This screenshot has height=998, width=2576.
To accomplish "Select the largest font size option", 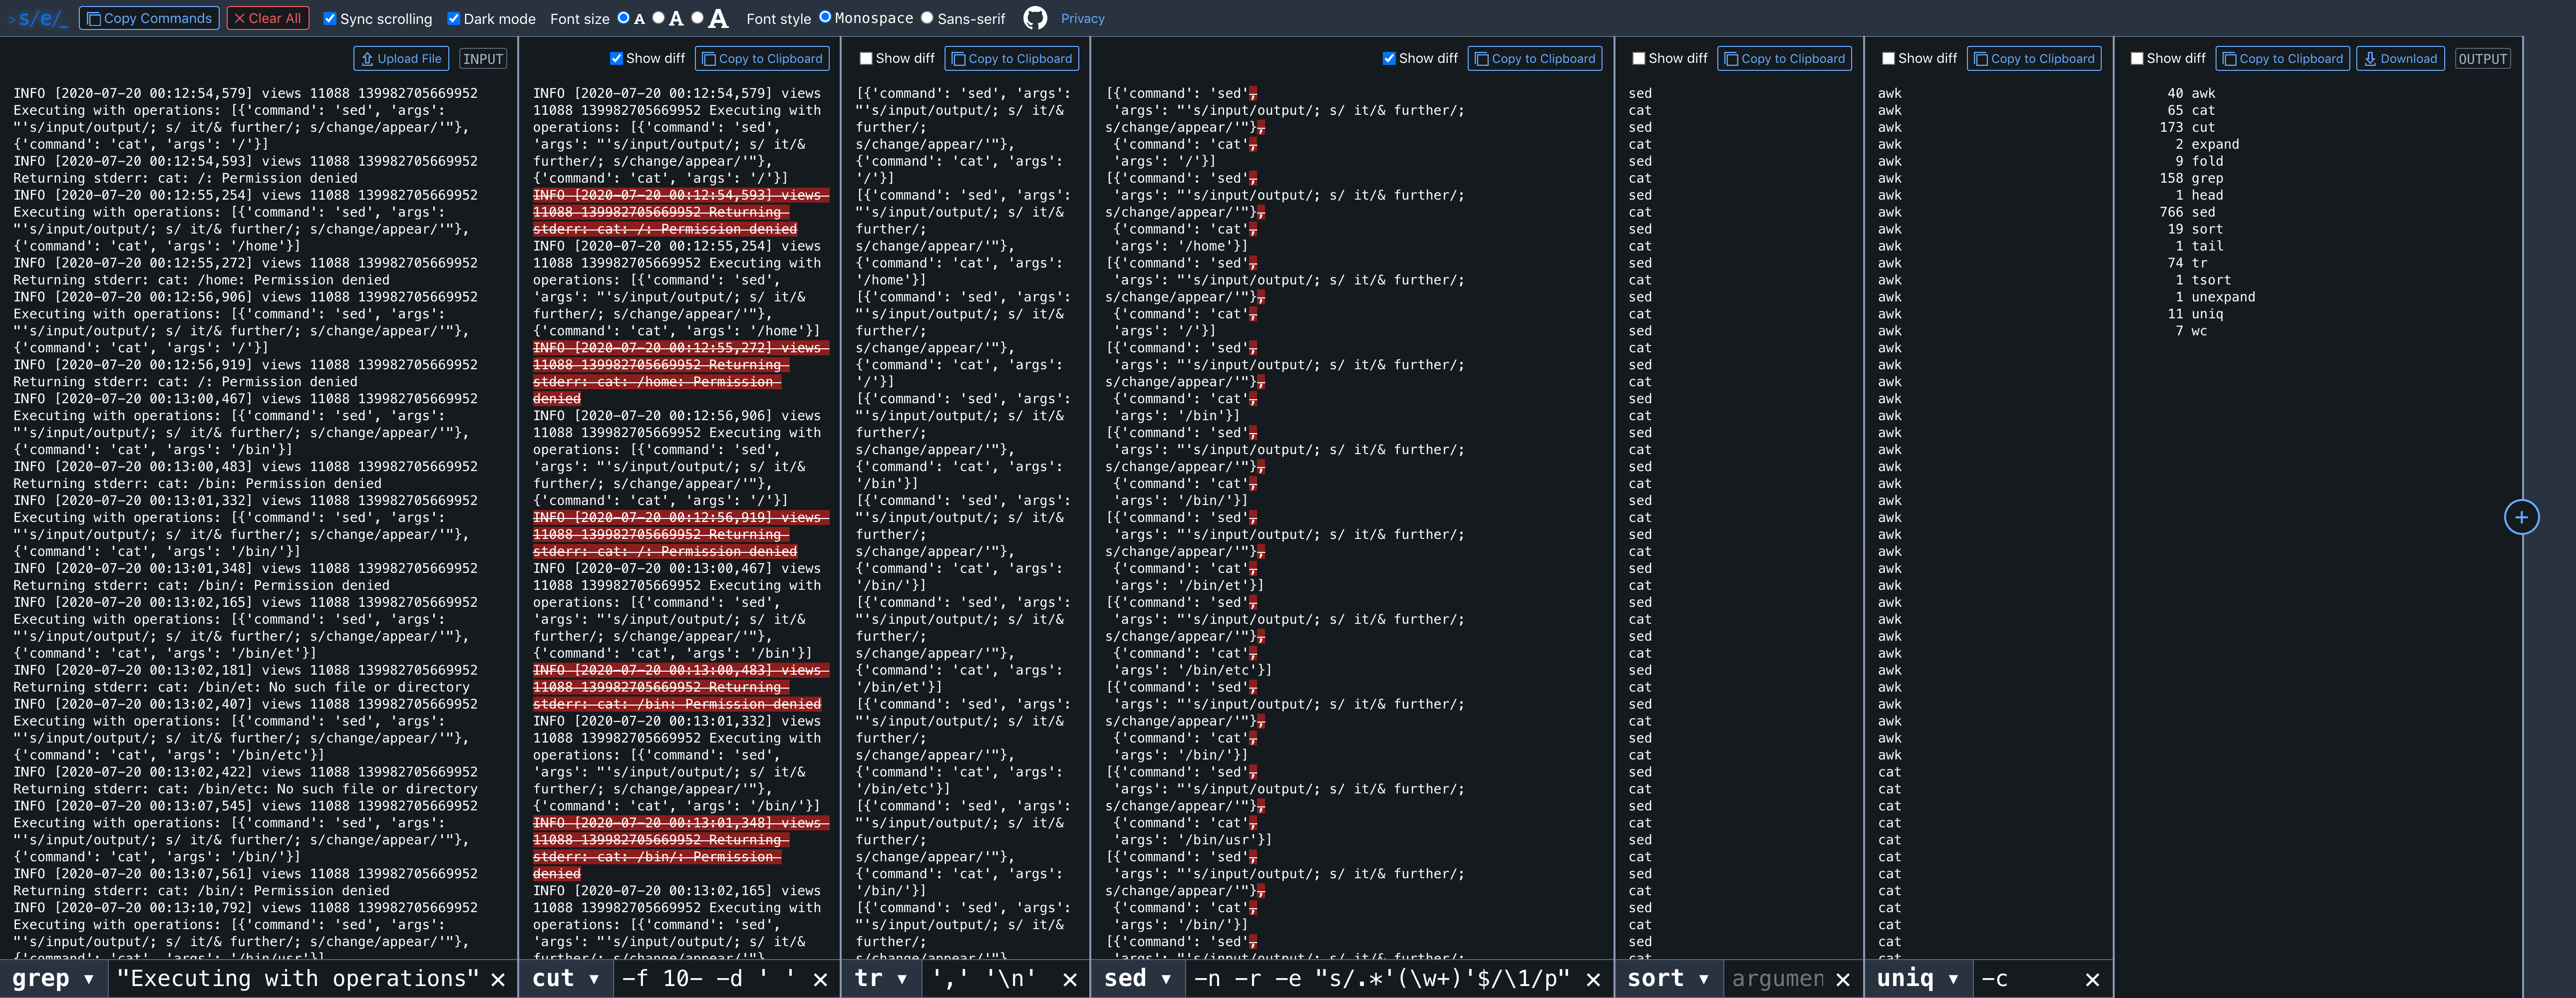I will coord(697,17).
